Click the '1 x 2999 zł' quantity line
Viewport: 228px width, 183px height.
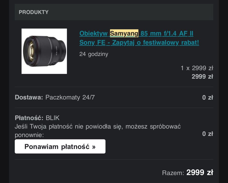pos(197,68)
